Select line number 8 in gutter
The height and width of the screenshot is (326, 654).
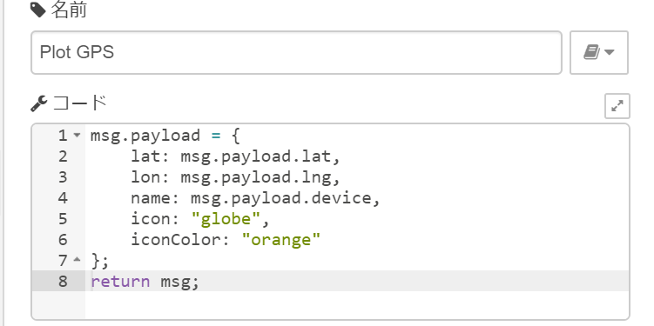point(63,282)
